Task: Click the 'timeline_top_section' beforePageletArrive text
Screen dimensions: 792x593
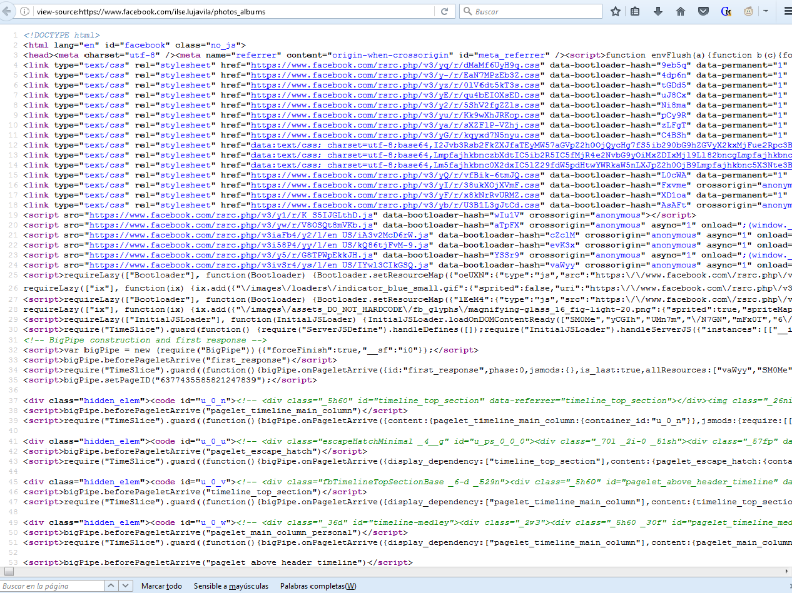Action: pos(195,492)
